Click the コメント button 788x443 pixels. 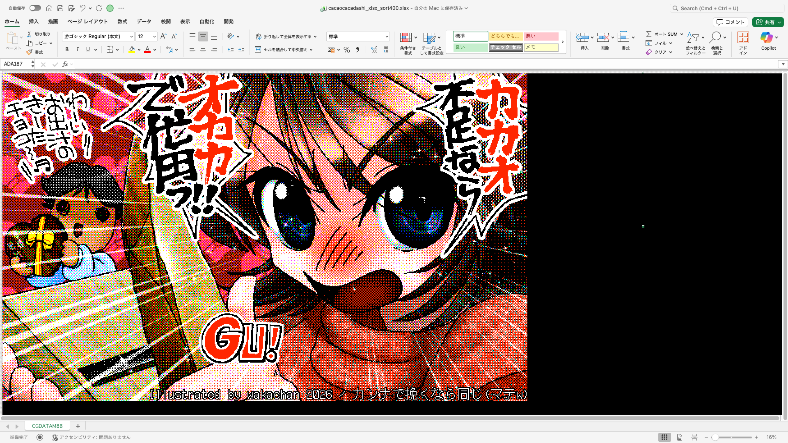coord(731,22)
